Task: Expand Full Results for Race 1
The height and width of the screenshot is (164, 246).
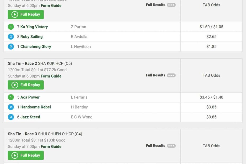Action: [x=171, y=5]
